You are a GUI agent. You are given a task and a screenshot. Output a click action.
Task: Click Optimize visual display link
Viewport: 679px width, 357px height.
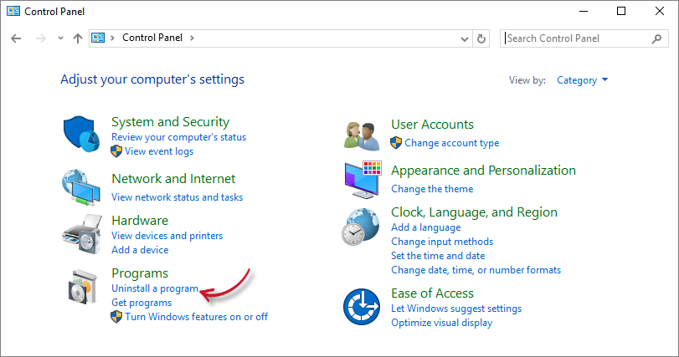point(442,323)
